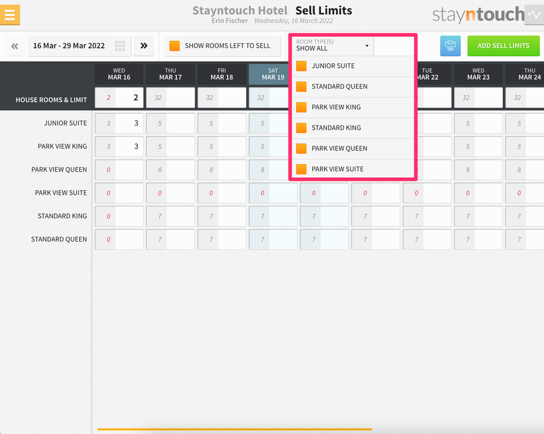
Task: Edit Standard King limit for Mar 18
Action: tap(232, 216)
